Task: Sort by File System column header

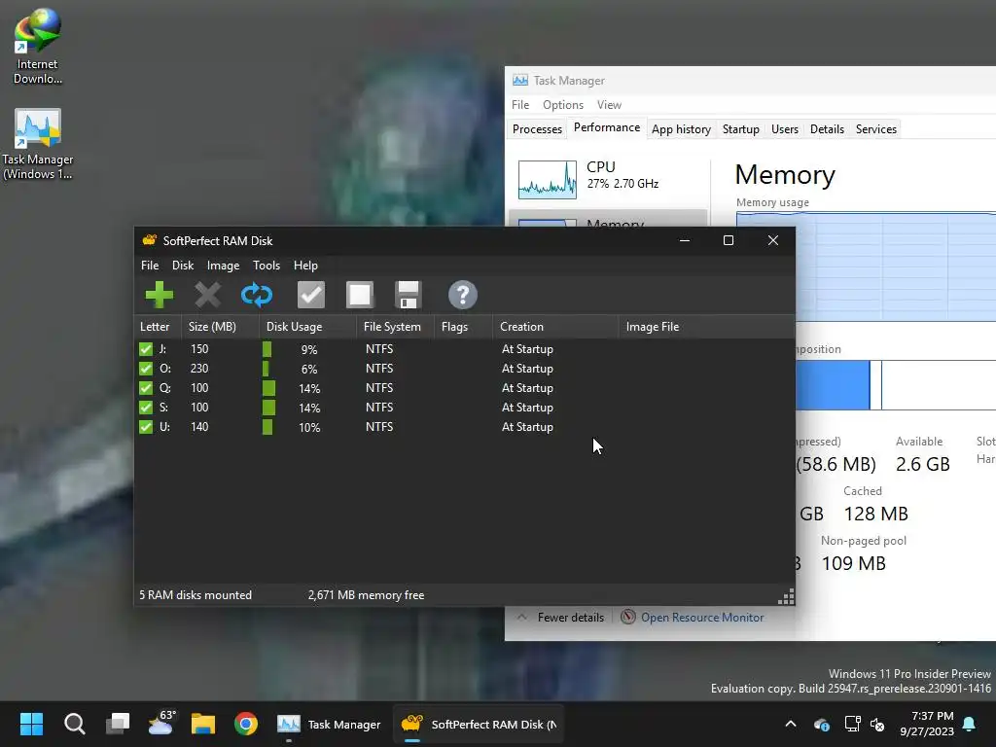Action: (395, 327)
